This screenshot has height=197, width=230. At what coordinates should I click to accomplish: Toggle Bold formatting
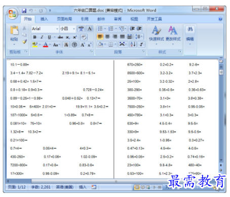point(35,37)
